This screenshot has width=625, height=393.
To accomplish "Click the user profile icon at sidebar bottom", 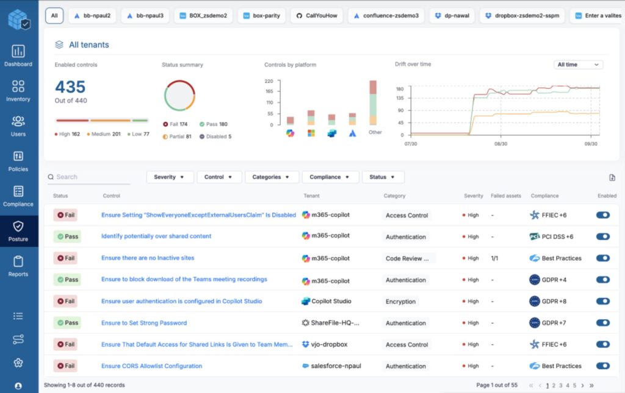I will coord(18,386).
